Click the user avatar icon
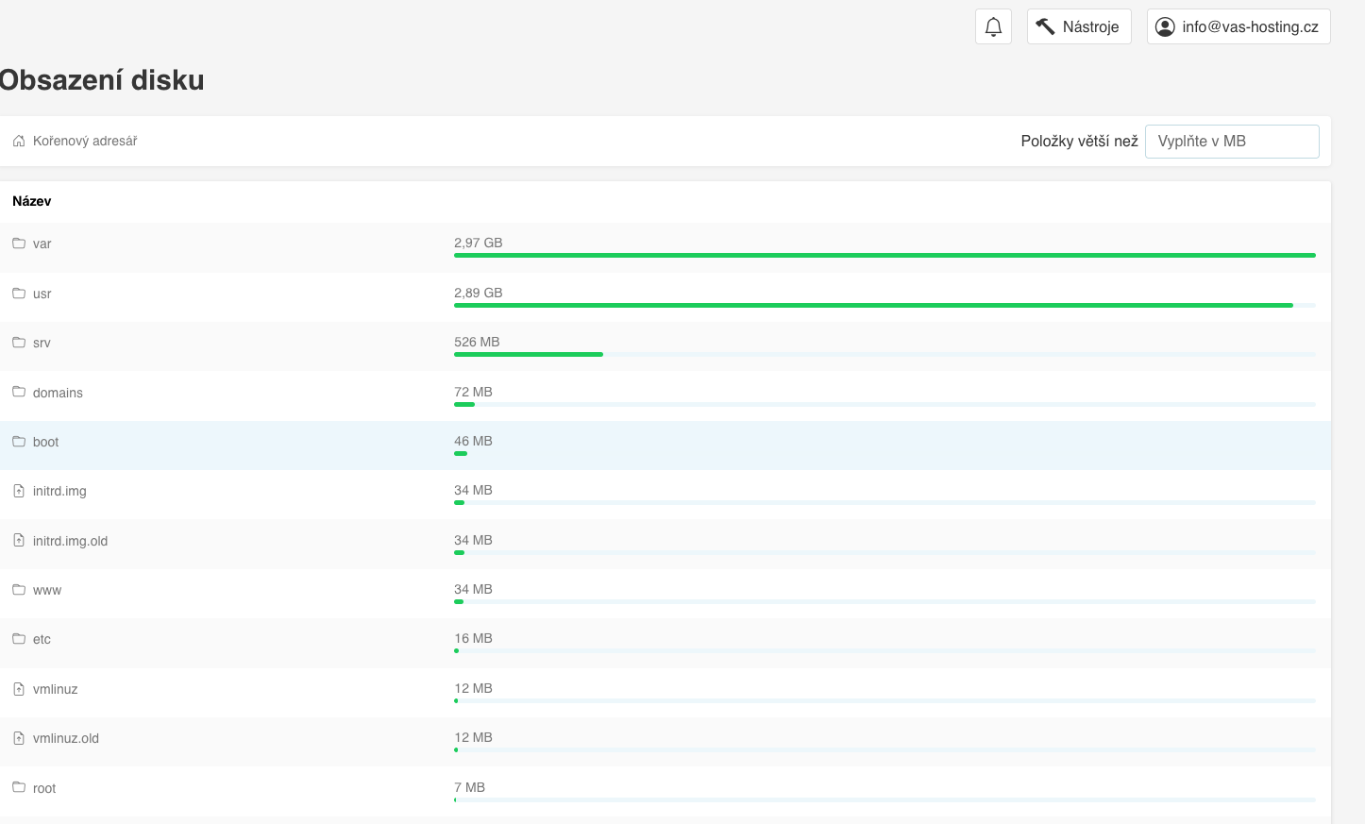This screenshot has height=824, width=1365. [x=1165, y=26]
